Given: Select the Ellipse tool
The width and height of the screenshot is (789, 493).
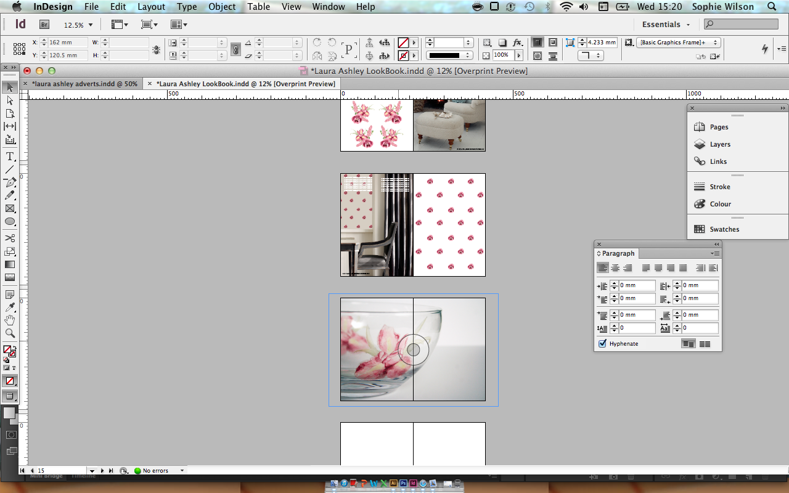Looking at the screenshot, I should 10,221.
